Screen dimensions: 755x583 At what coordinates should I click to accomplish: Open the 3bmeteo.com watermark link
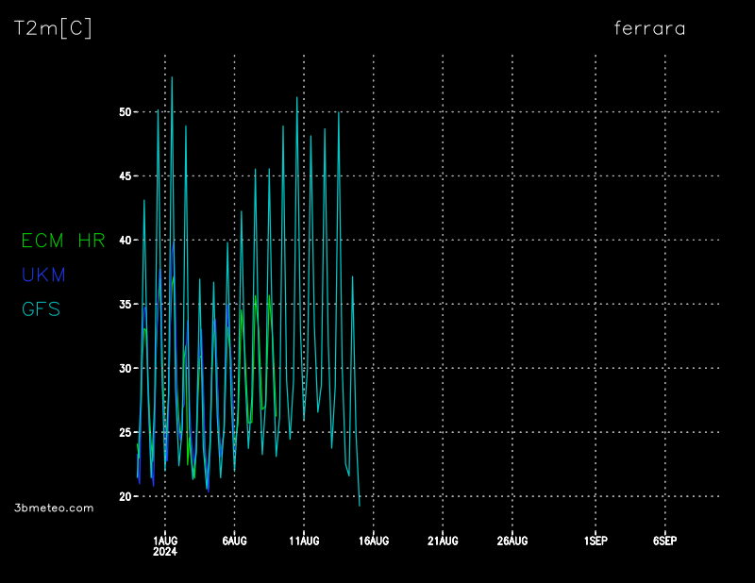pyautogui.click(x=54, y=508)
